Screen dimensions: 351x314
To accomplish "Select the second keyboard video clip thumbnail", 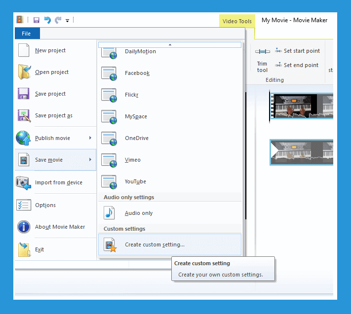I will point(302,152).
